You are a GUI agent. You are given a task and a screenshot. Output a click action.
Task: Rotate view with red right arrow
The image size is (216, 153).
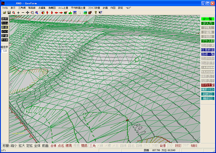[61, 13]
